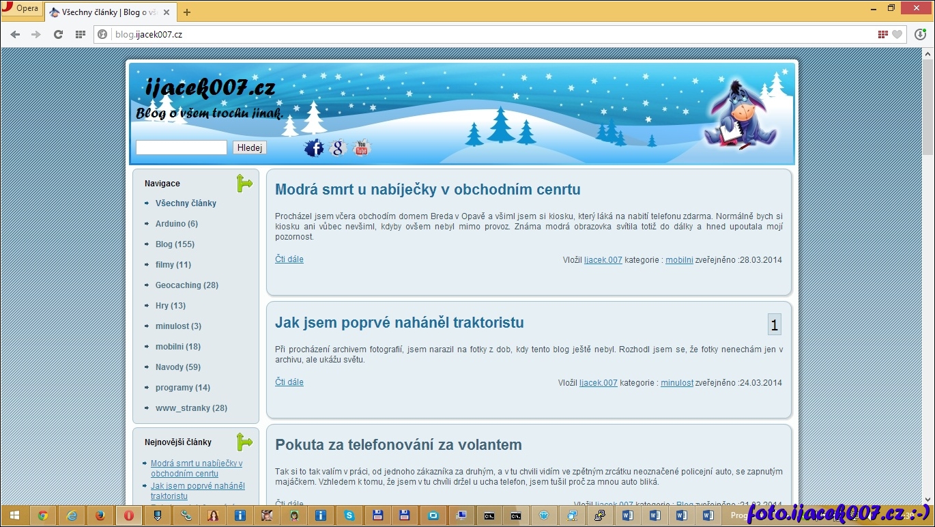Reload the page with the refresh button

pos(58,34)
